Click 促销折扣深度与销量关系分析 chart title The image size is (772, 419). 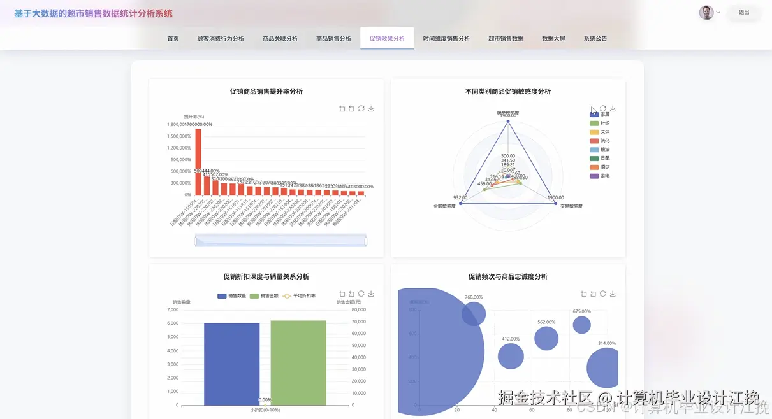pos(266,277)
